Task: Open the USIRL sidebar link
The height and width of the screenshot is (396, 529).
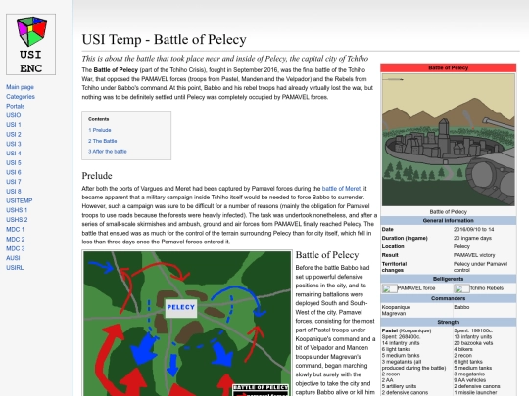Action: [x=15, y=267]
